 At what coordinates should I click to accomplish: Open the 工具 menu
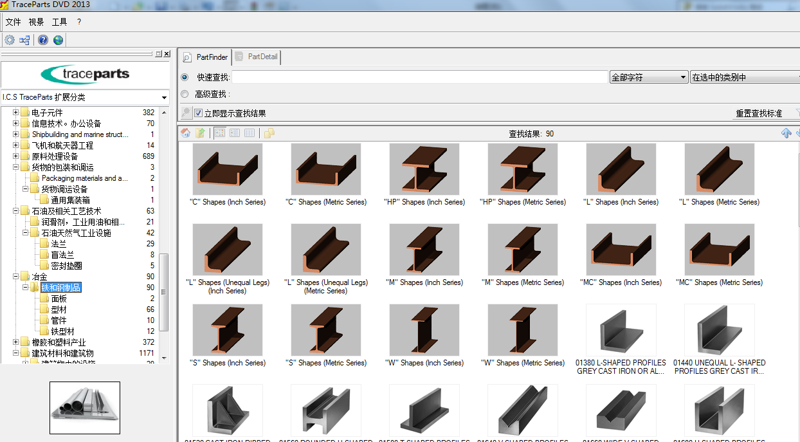point(59,21)
